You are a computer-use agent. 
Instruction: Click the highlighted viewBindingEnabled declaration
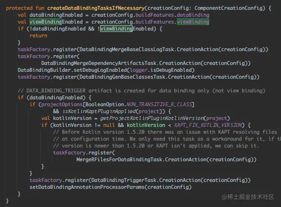(56, 22)
